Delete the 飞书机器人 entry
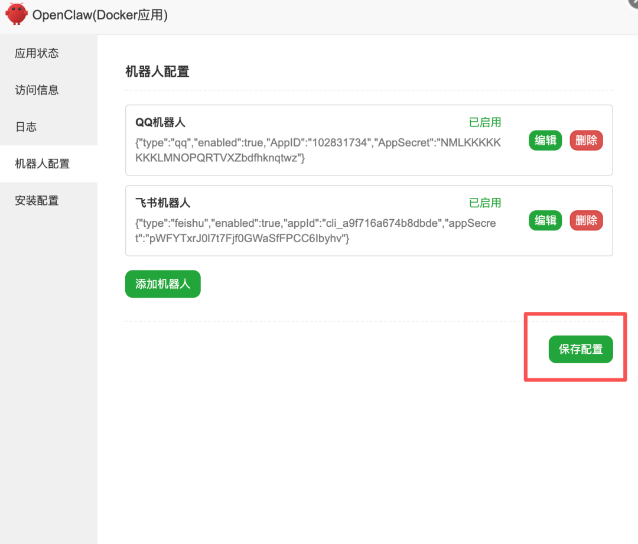Image resolution: width=638 pixels, height=544 pixels. tap(586, 220)
